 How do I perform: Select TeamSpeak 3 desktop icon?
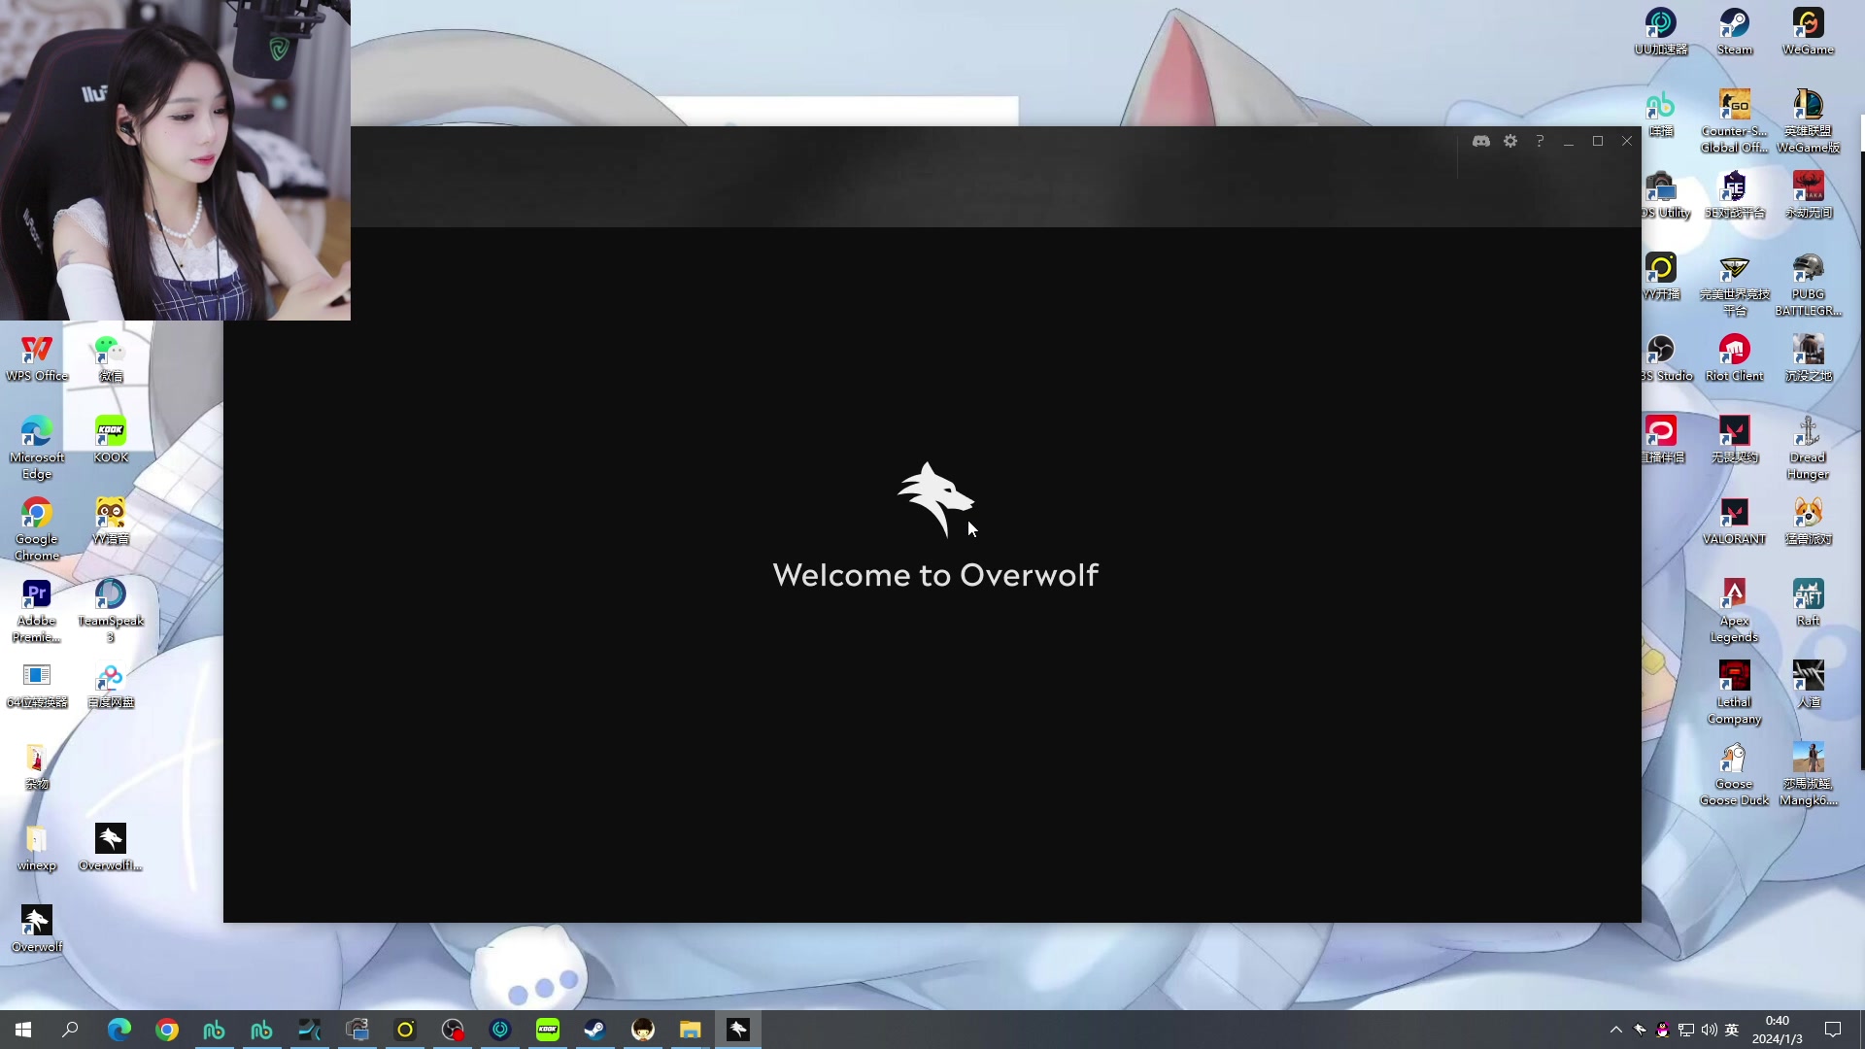111,610
